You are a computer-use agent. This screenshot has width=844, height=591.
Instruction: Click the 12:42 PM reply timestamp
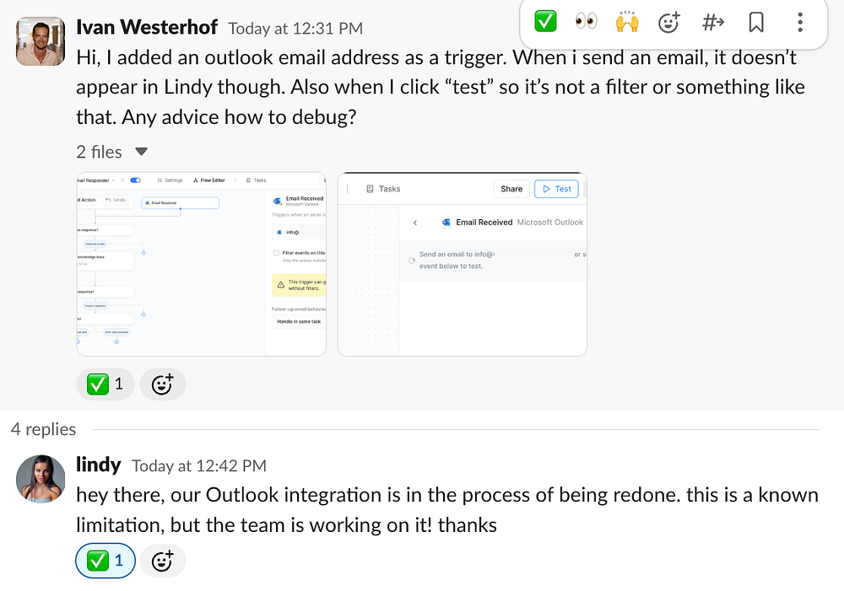click(199, 466)
